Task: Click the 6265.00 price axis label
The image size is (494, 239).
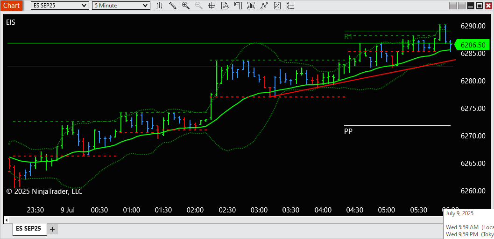Action: (473, 163)
